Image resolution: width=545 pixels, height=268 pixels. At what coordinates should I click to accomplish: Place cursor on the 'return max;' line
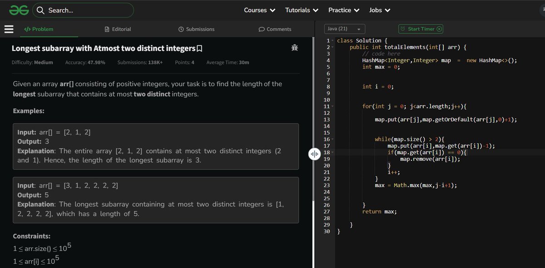[379, 212]
